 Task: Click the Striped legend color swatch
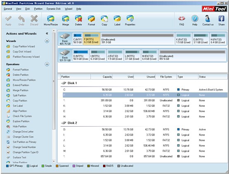[74, 166]
